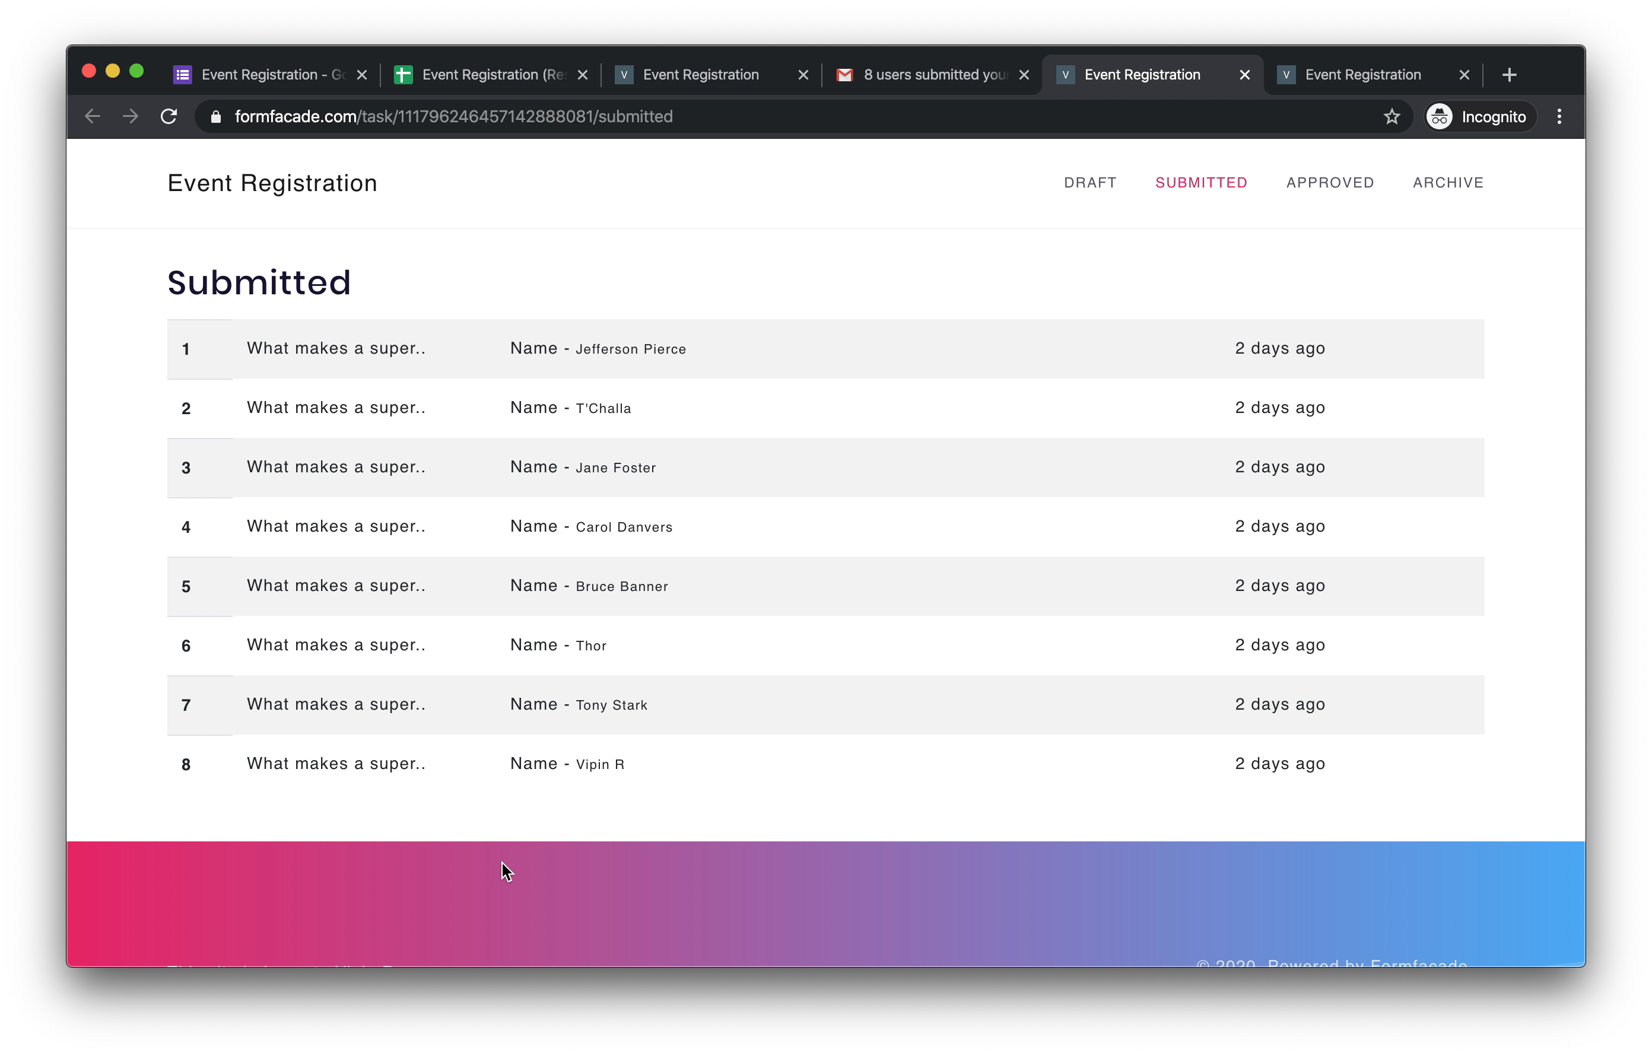Viewport: 1652px width, 1055px height.
Task: Open the ARCHIVE section
Action: click(1447, 183)
